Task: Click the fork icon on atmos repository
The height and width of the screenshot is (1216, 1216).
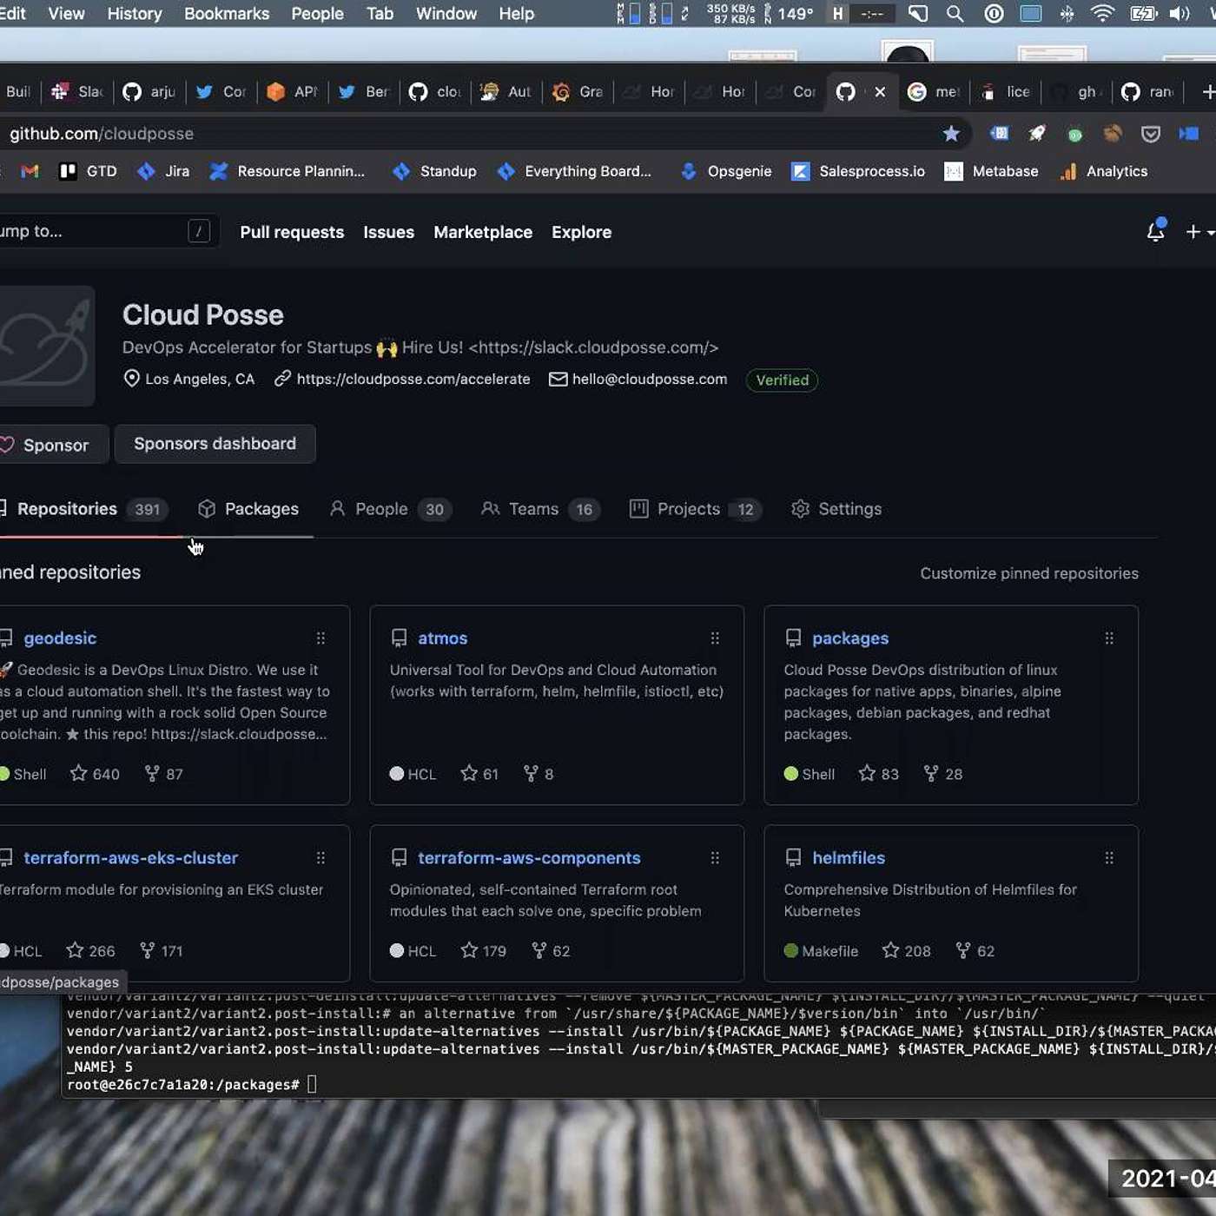Action: [531, 773]
